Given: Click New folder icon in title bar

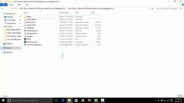Looking at the screenshot, I should [x=8, y=2].
